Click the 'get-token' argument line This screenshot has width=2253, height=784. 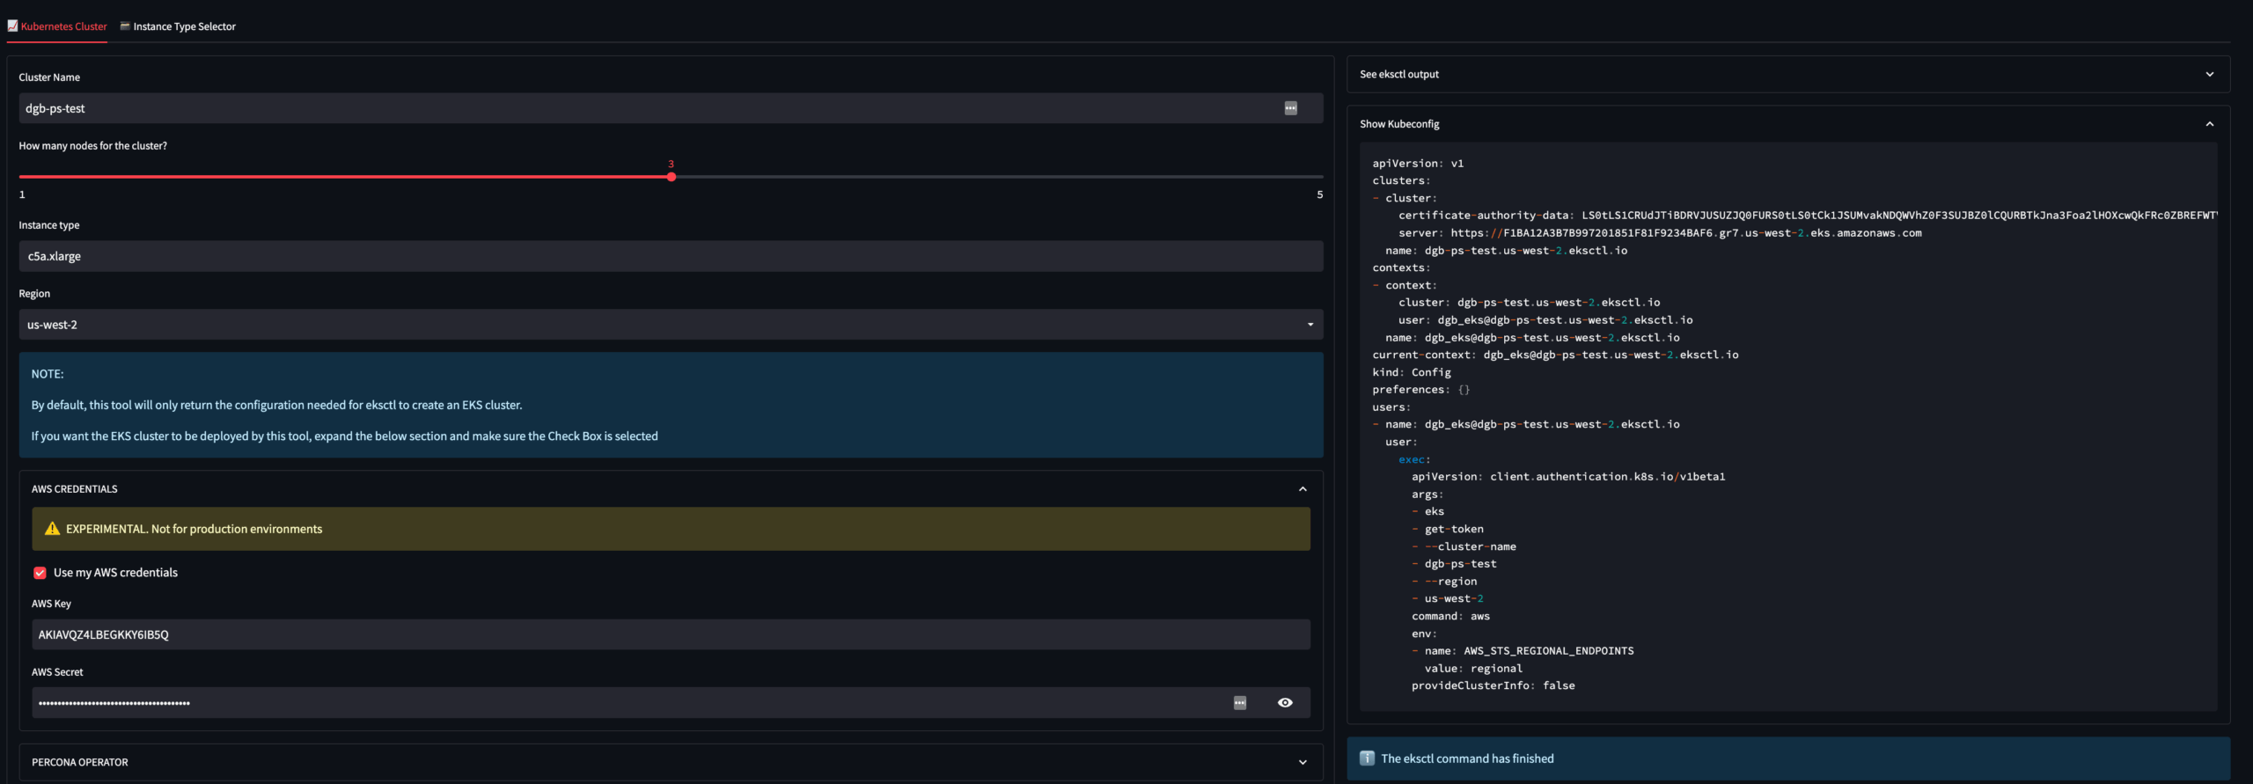tap(1454, 529)
